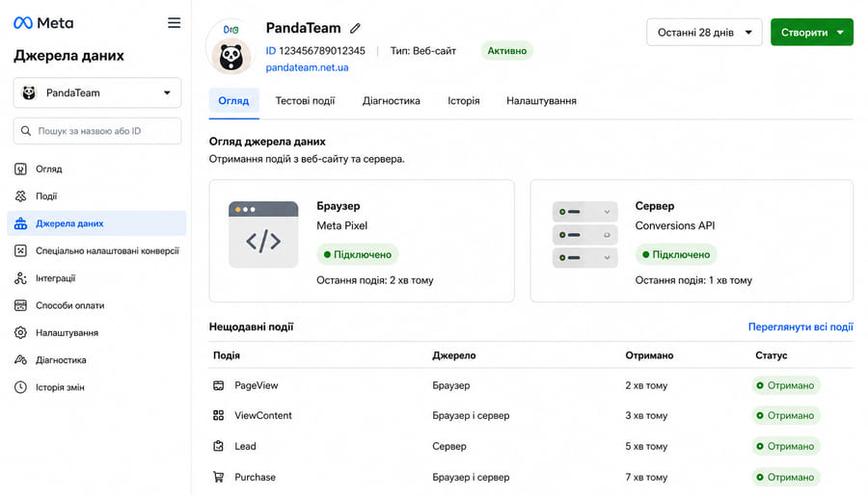Click the Lead event icon
This screenshot has width=868, height=495.
tap(219, 446)
